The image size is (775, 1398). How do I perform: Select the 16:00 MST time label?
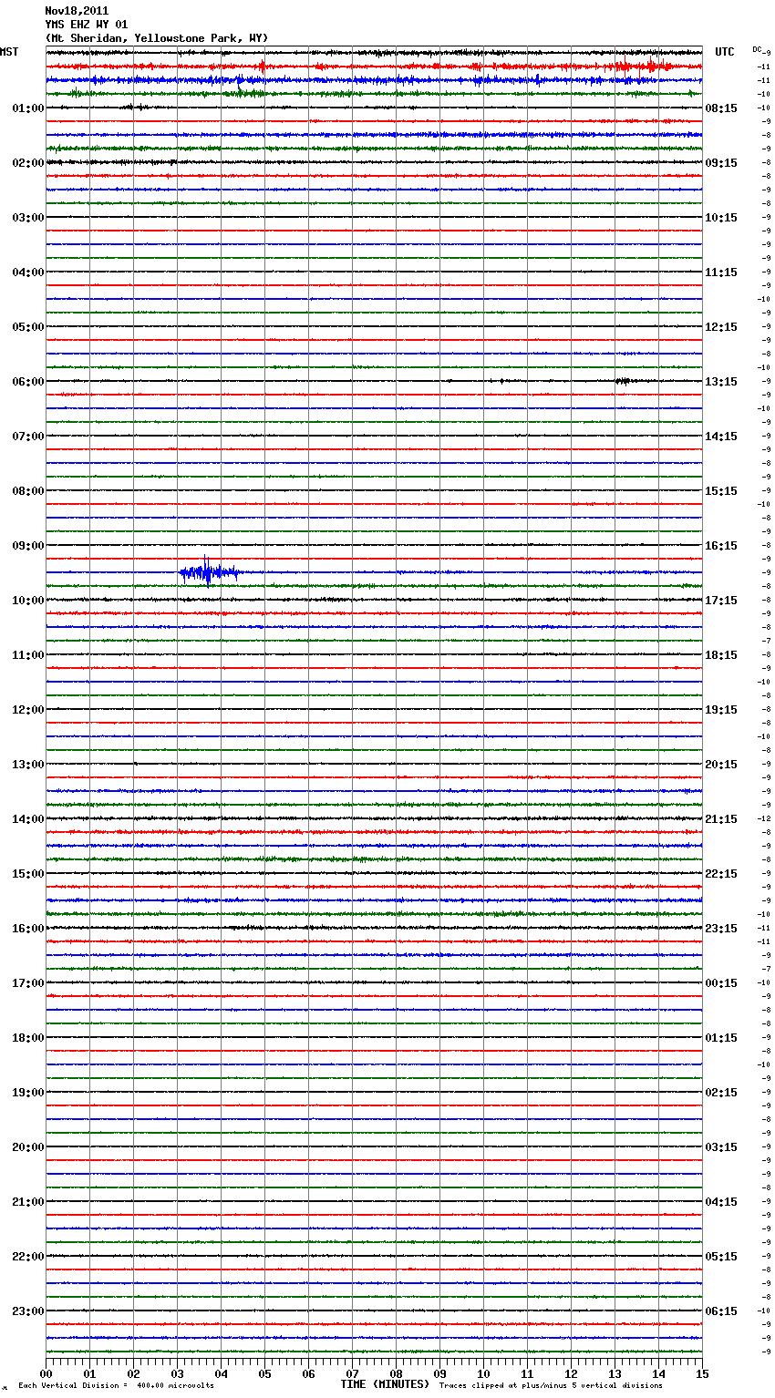[x=28, y=929]
